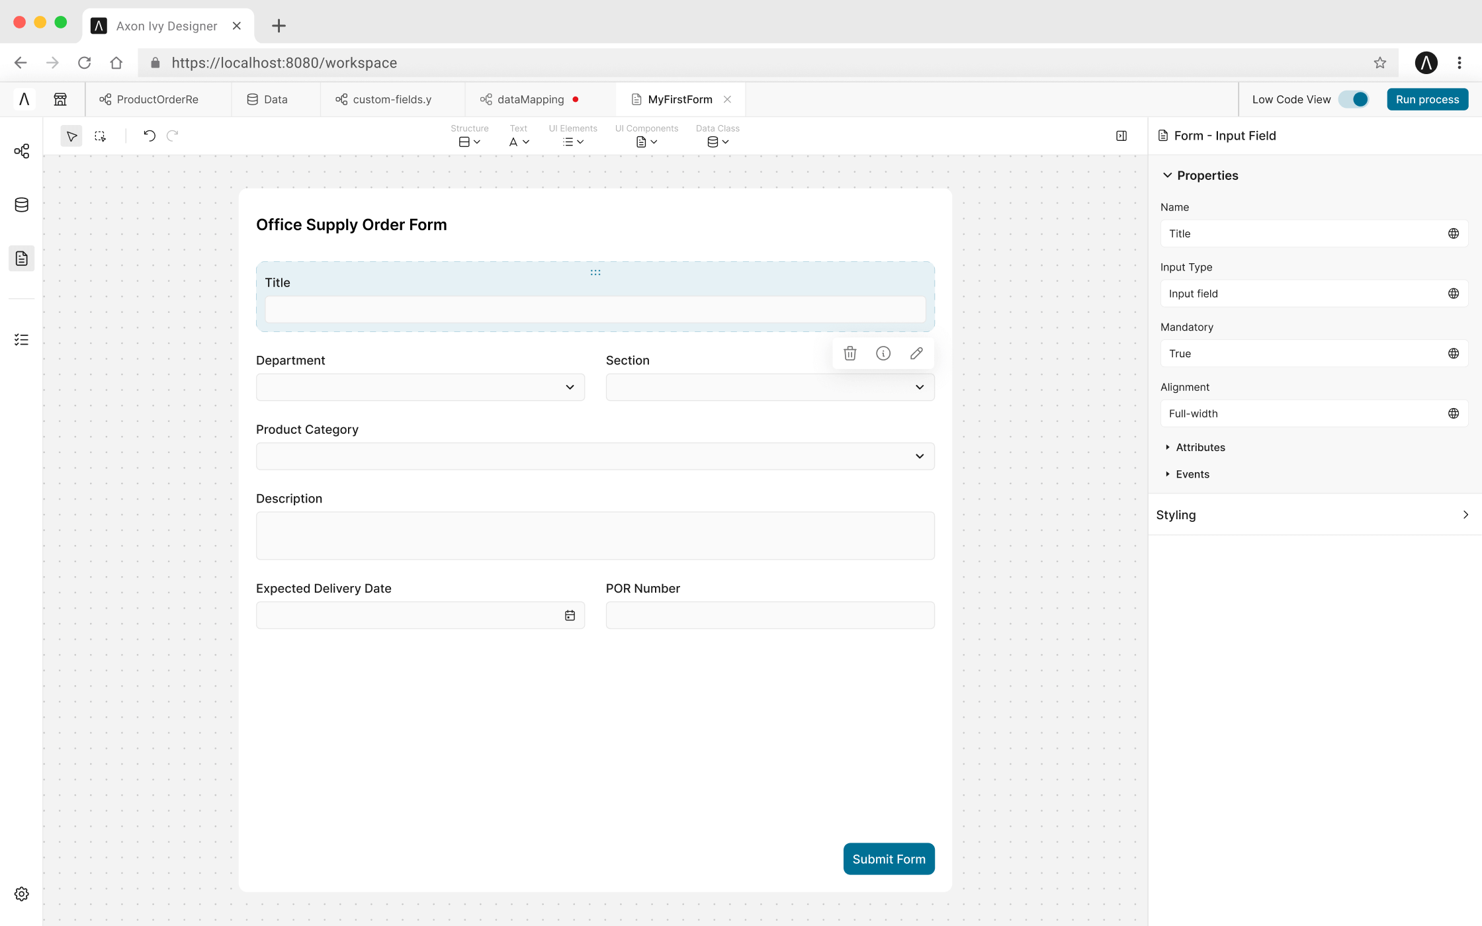Open the Data section in the left sidebar
This screenshot has height=926, width=1482.
click(x=21, y=204)
